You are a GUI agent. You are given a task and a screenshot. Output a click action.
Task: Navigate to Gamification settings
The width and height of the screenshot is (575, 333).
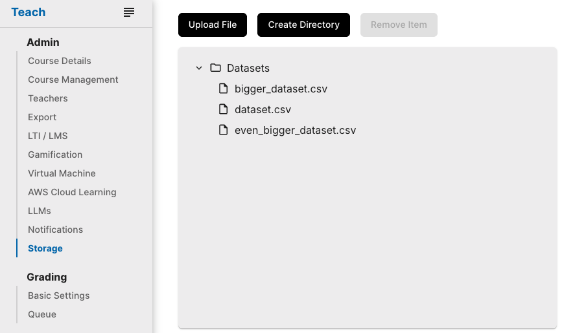coord(55,155)
